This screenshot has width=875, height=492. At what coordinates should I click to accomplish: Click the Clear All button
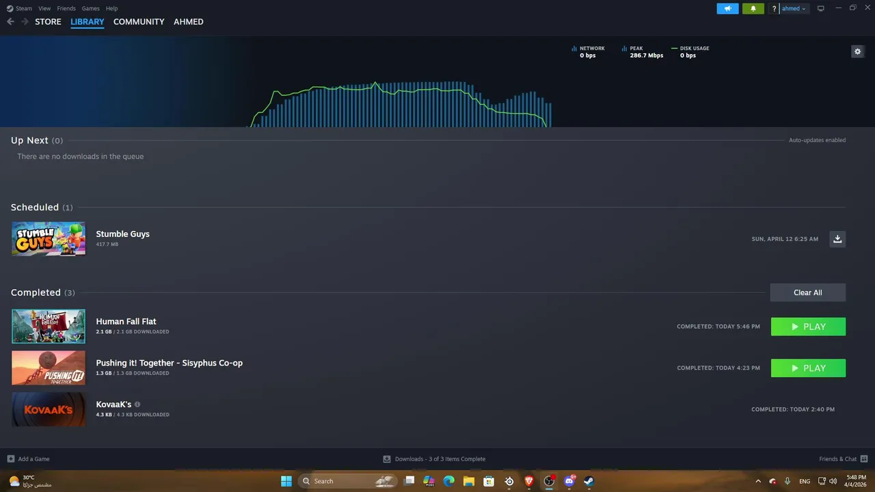808,292
